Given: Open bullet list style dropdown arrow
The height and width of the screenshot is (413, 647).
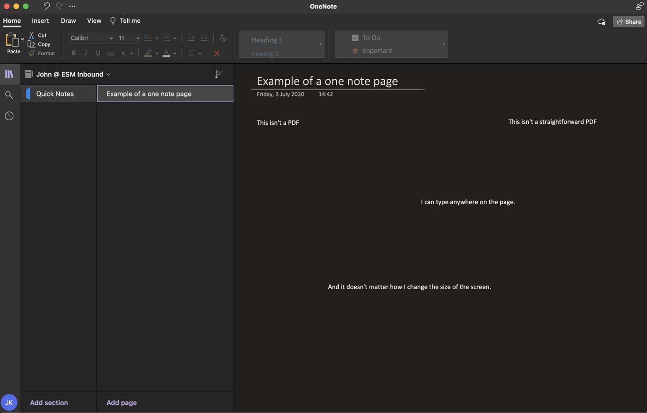Looking at the screenshot, I should pos(157,38).
